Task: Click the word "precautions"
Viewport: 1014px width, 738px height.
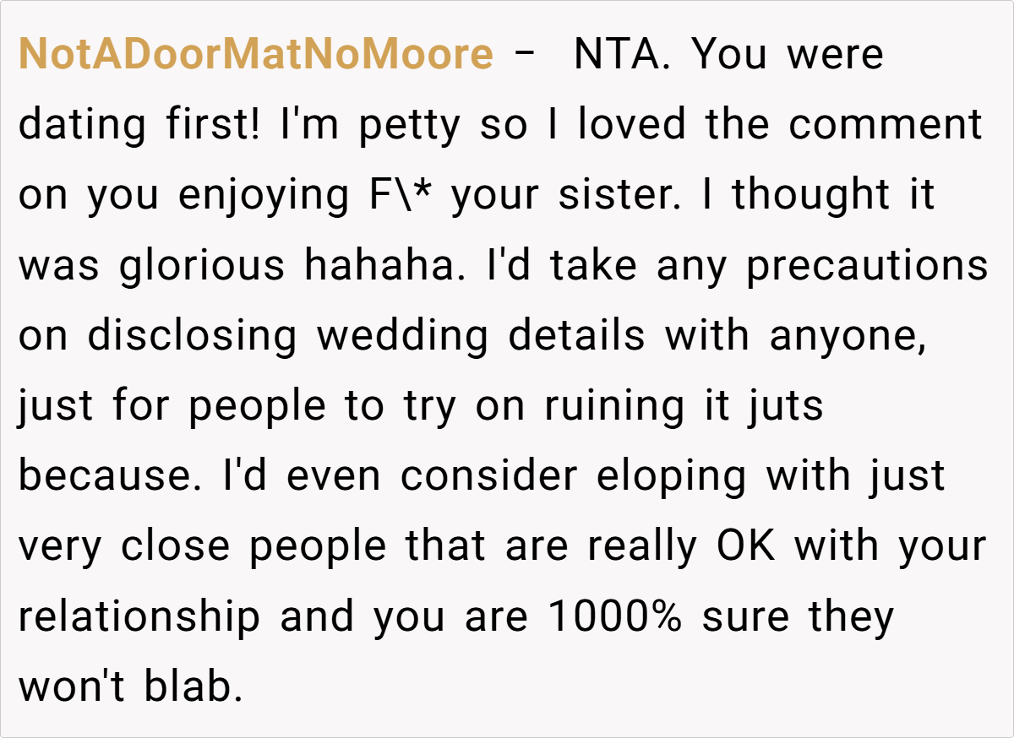Action: coord(866,266)
